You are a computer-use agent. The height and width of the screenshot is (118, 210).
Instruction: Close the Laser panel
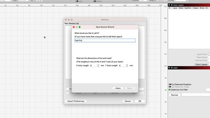[169, 68]
